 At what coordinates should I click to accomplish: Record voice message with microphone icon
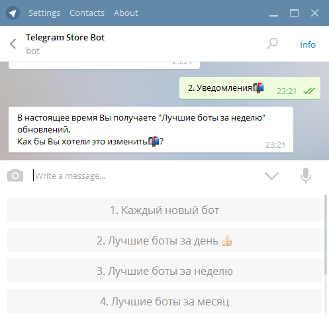pyautogui.click(x=306, y=176)
